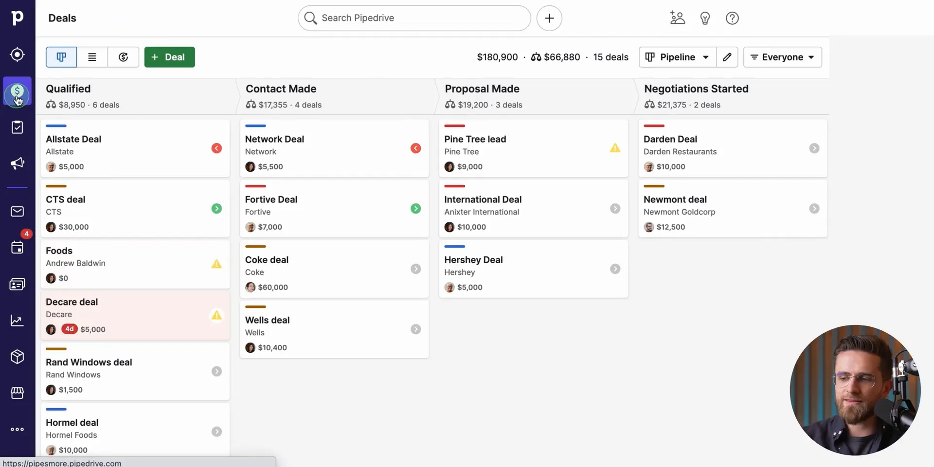
Task: Click warning triangle on Pine Tree lead
Action: tap(615, 148)
